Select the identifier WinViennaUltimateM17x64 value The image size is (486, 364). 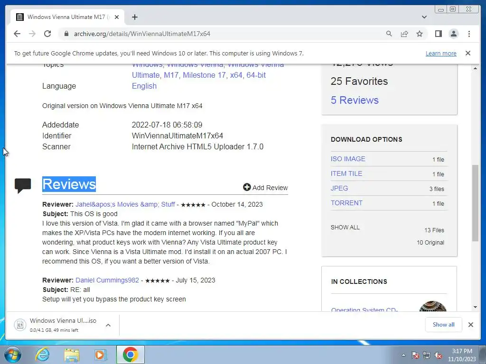(178, 136)
